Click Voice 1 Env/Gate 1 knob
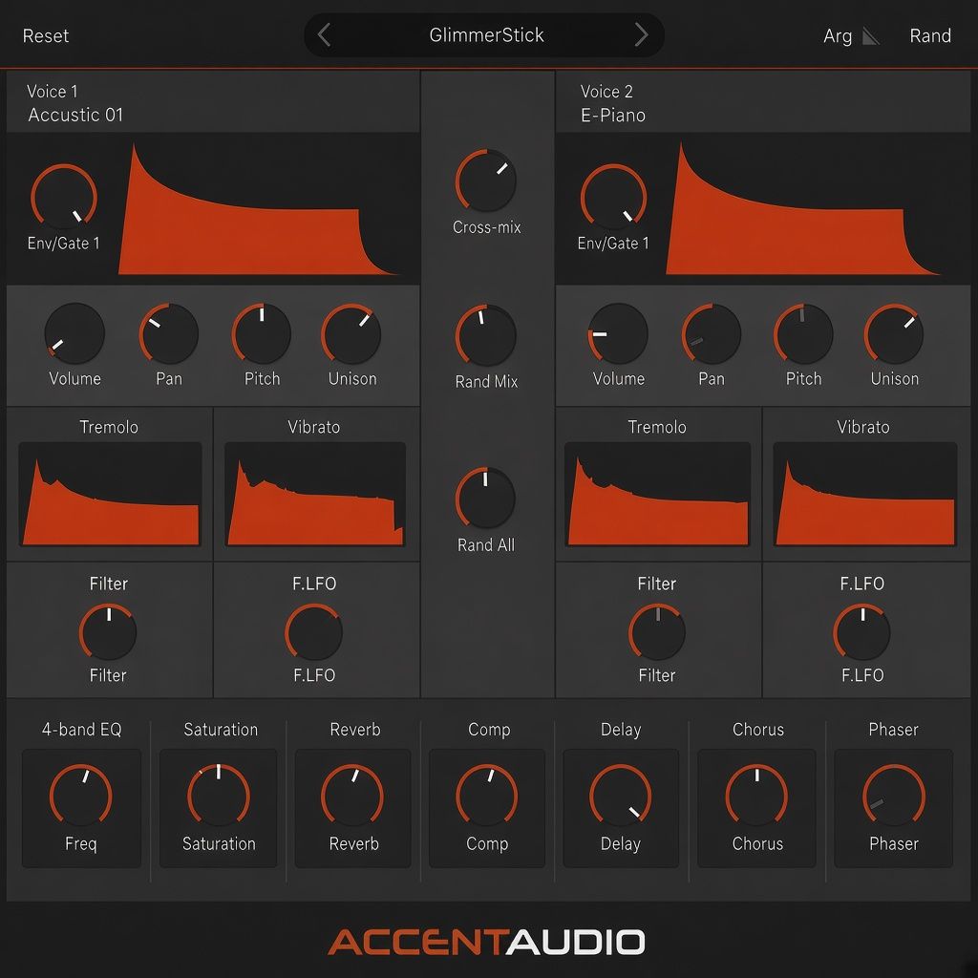This screenshot has width=978, height=978. point(64,197)
